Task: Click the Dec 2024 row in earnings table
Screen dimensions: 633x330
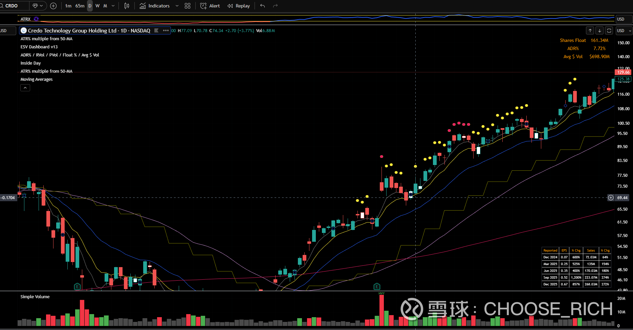Action: pyautogui.click(x=576, y=257)
